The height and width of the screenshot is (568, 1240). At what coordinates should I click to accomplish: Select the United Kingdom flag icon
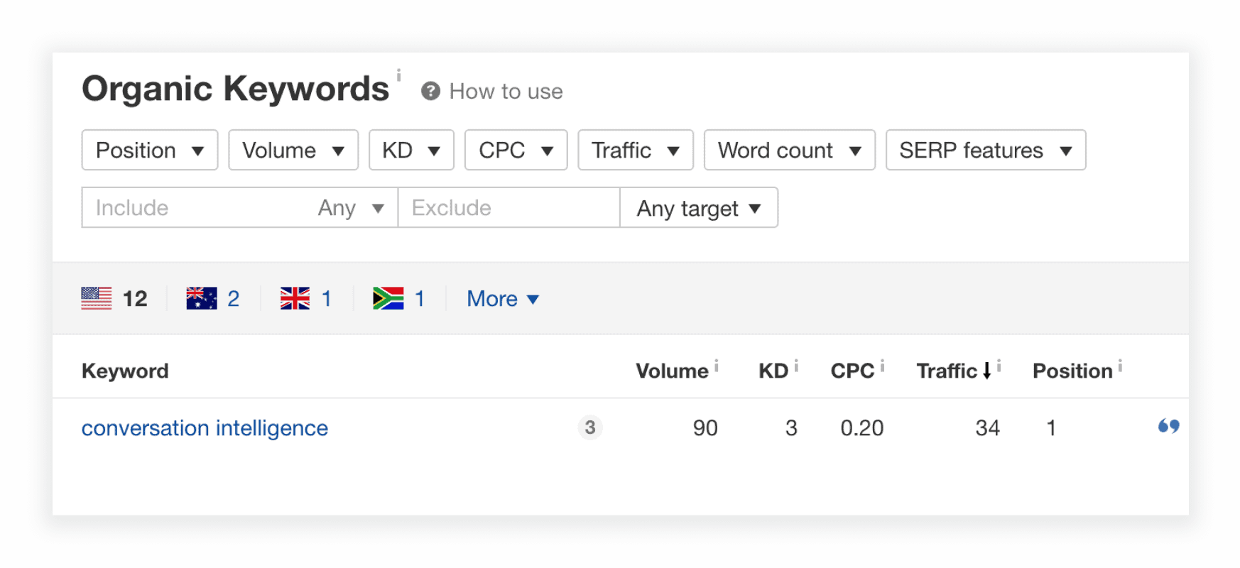point(295,298)
